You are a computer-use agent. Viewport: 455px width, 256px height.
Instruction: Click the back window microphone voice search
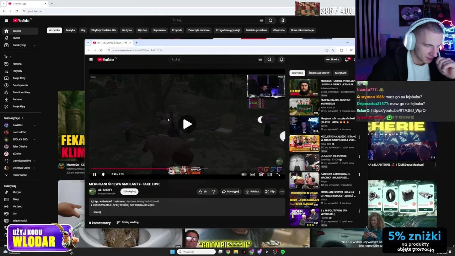[x=283, y=20]
